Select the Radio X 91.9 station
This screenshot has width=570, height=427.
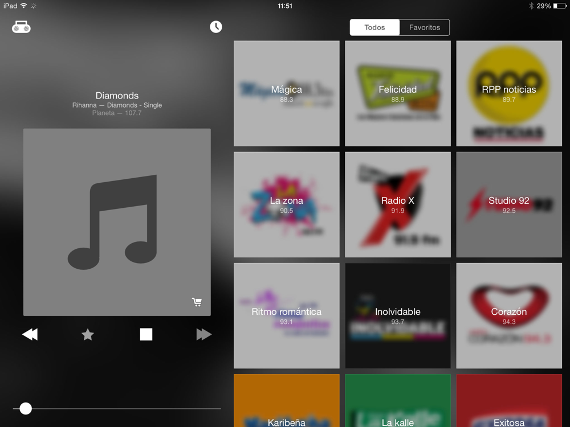(x=398, y=204)
